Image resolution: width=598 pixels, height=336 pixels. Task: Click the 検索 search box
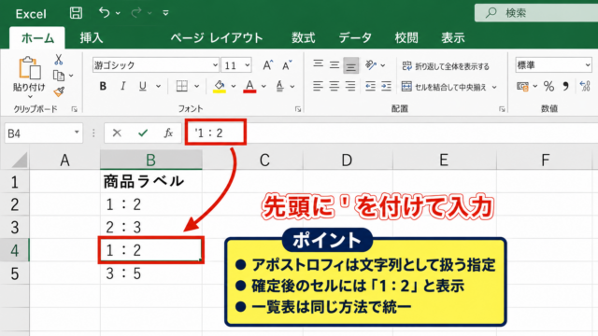click(x=536, y=13)
